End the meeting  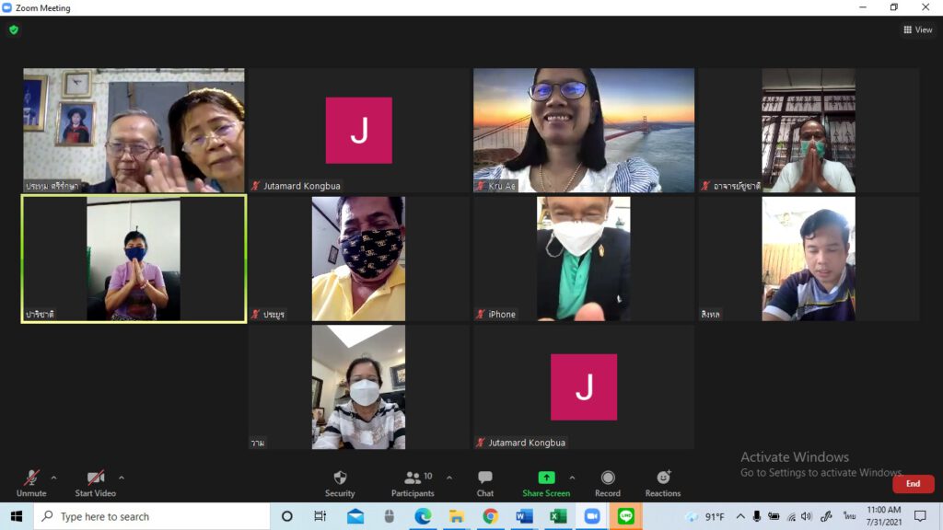(913, 484)
